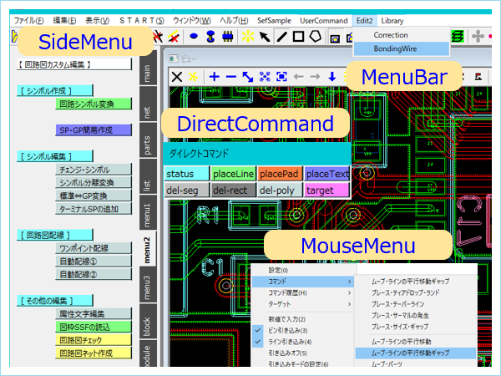Select the polygon shape tool
Image resolution: width=501 pixels, height=376 pixels.
pyautogui.click(x=314, y=37)
